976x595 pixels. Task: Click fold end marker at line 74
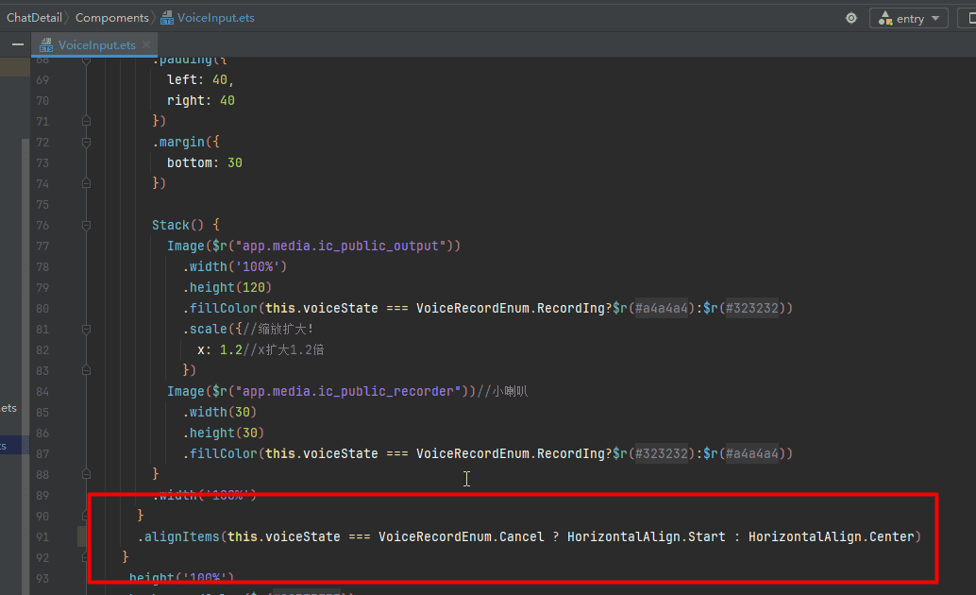(x=87, y=183)
